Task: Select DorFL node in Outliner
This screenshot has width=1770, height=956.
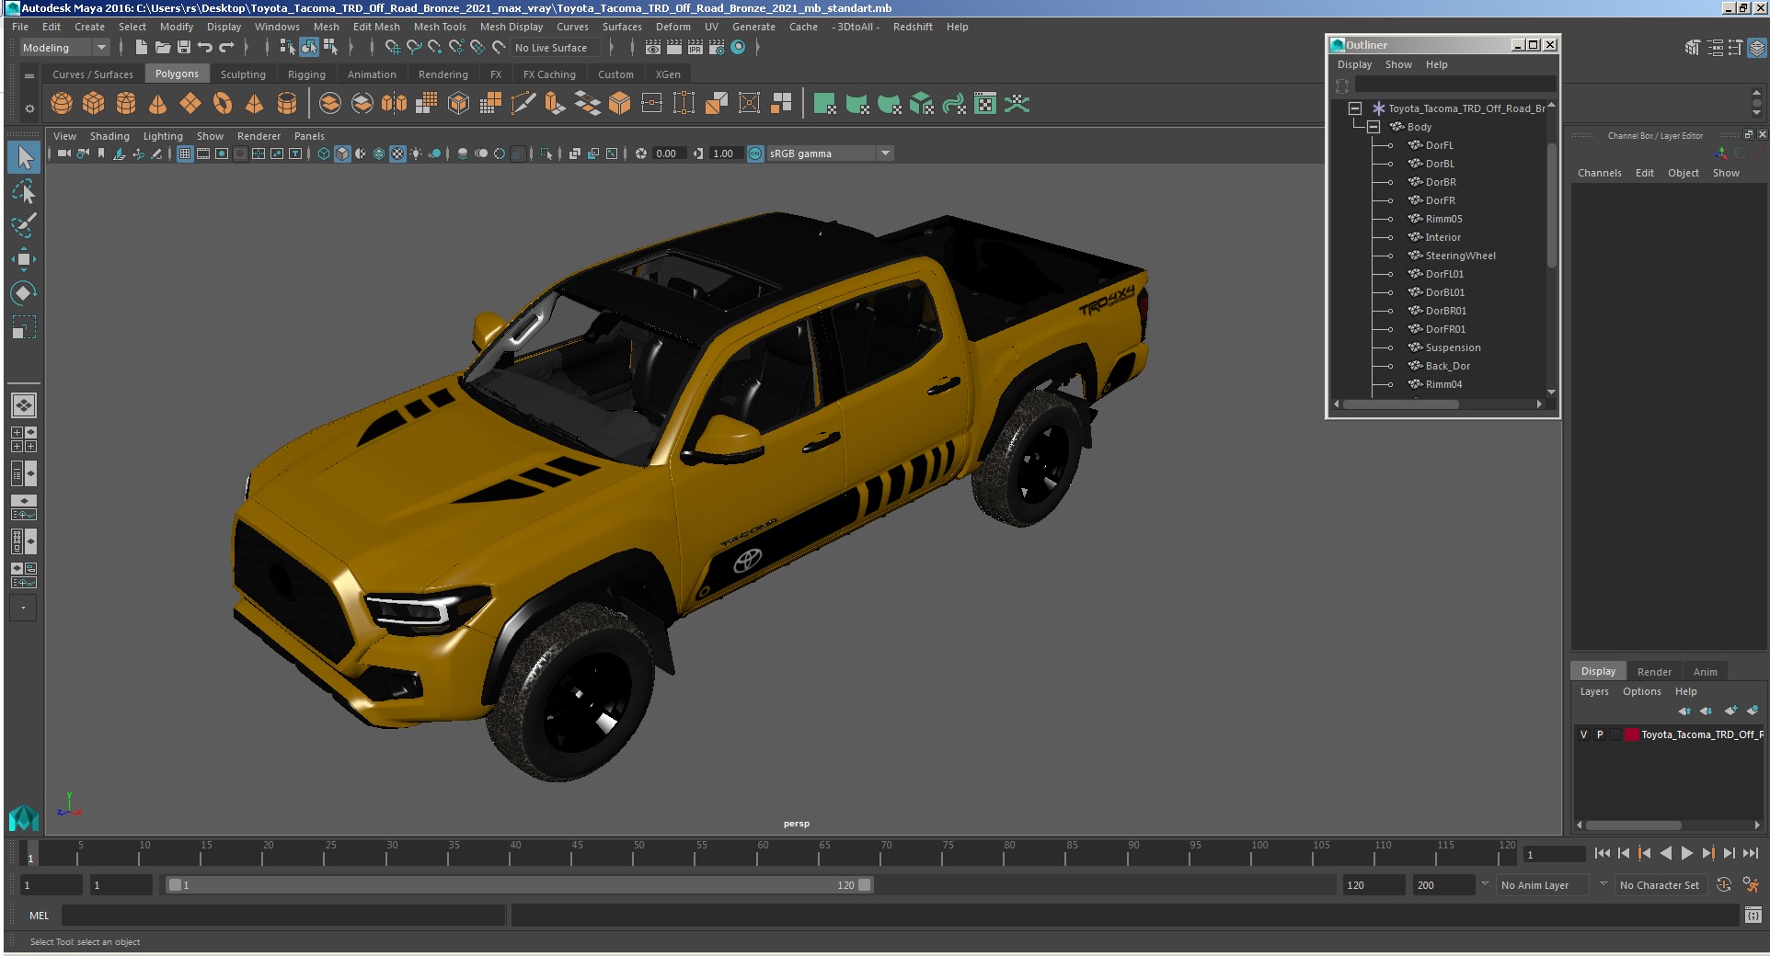Action: [x=1439, y=145]
